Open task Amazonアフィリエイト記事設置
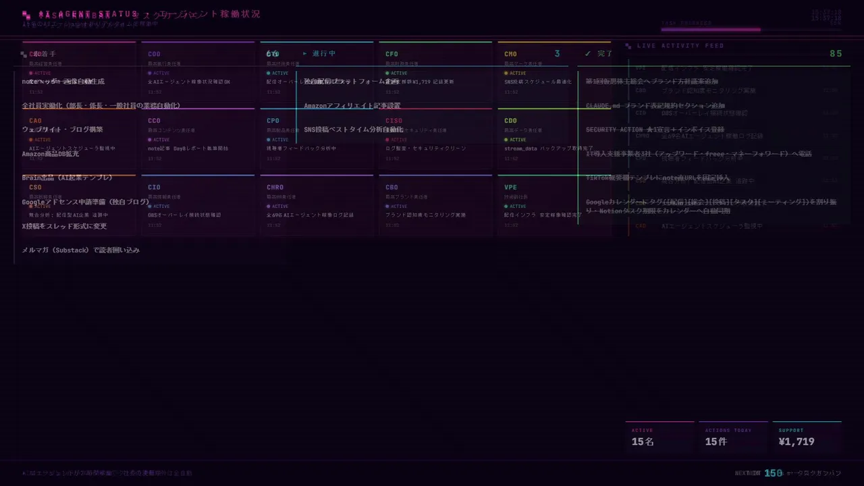864x486 pixels. coord(352,106)
